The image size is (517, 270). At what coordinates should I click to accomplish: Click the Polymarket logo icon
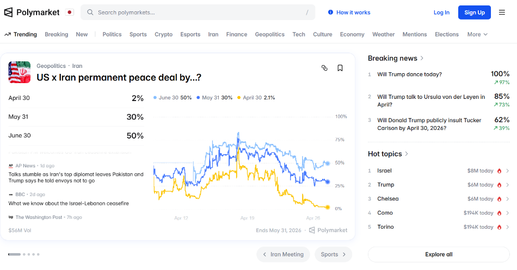8,12
